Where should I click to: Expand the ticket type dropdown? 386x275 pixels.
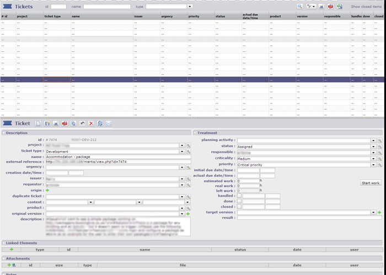coord(182,151)
